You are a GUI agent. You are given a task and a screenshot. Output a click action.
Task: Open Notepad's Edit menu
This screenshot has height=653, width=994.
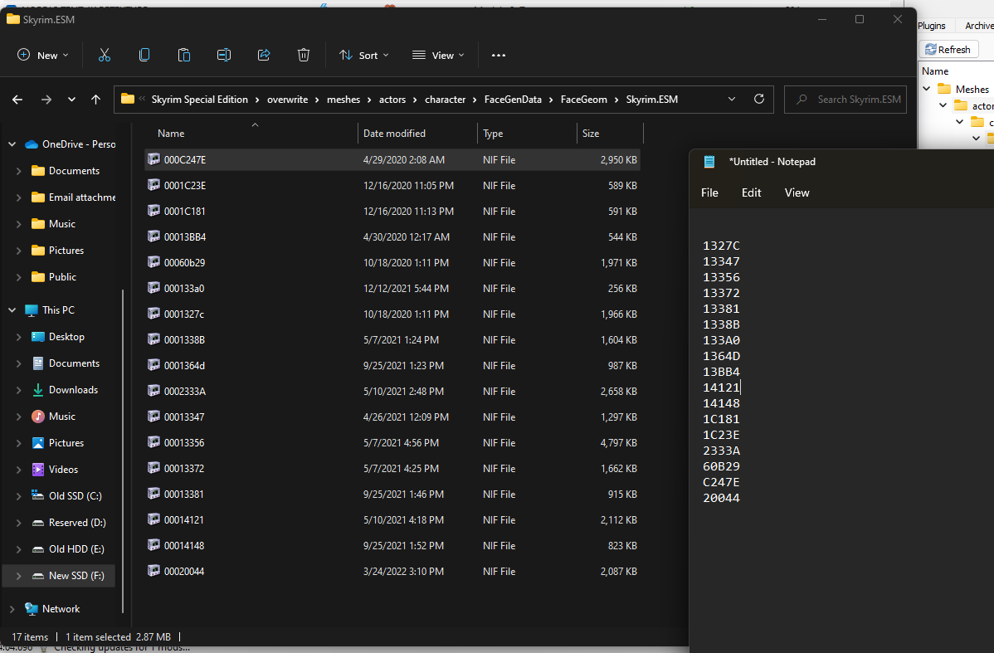[751, 192]
